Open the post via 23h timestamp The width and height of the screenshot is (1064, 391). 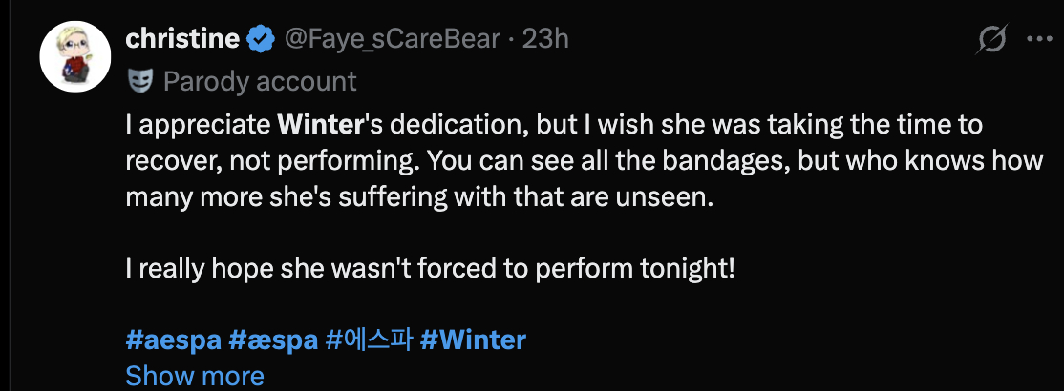[544, 39]
